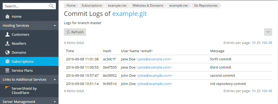
Task: Set bottom entries per page to 10
Action: coord(254,91)
